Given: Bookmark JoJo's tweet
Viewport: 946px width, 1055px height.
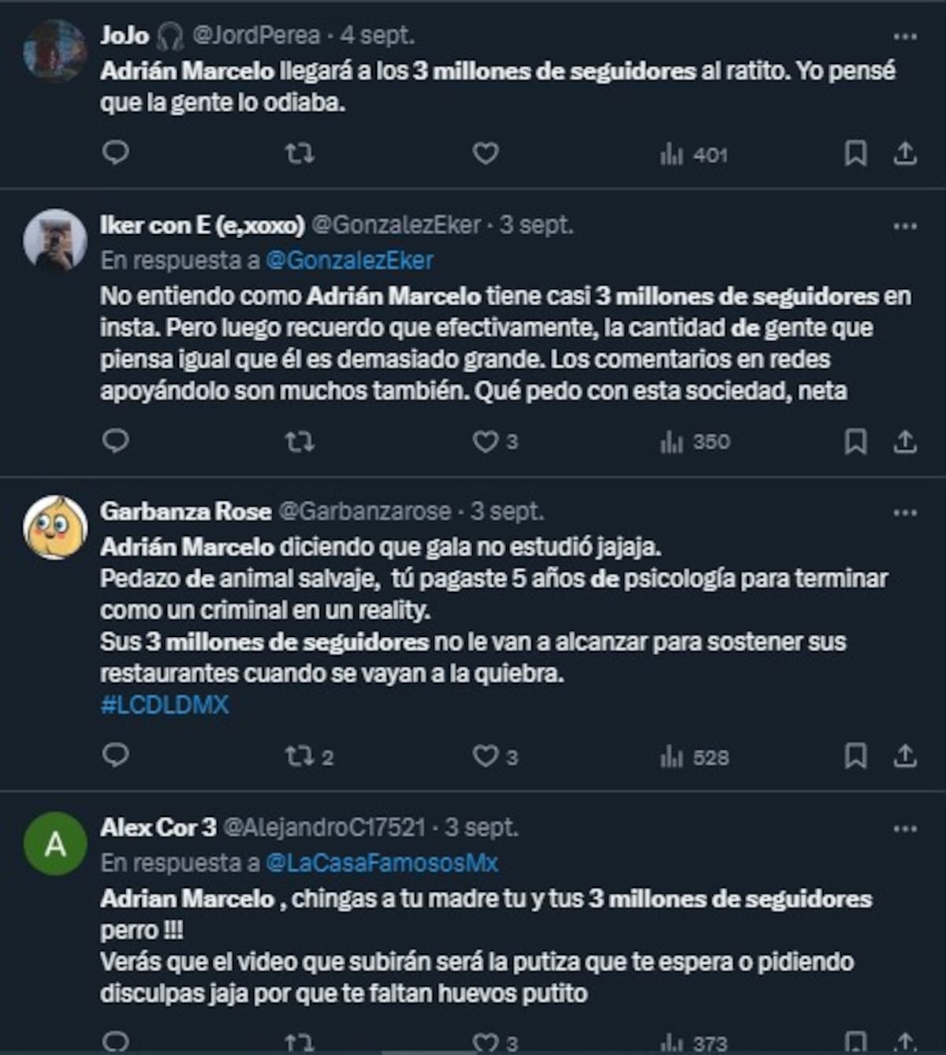Looking at the screenshot, I should point(855,153).
